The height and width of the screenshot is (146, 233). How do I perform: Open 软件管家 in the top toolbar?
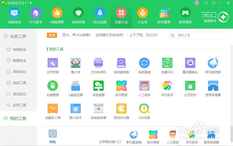(164, 16)
